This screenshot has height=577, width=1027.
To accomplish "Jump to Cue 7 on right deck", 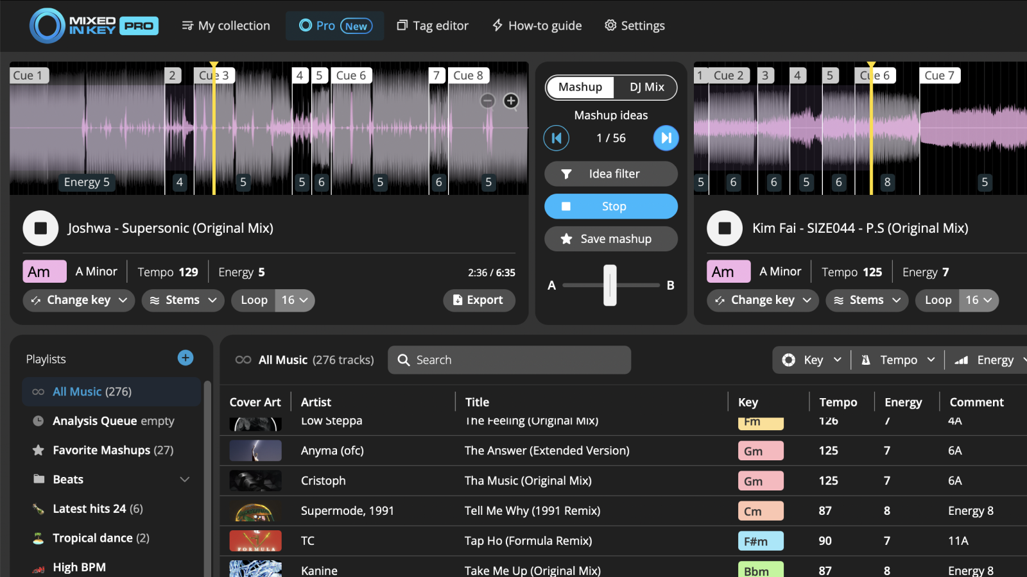I will 940,76.
